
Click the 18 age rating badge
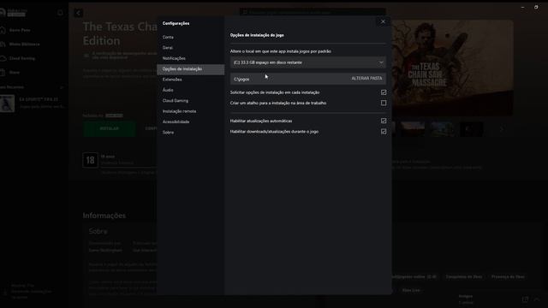tap(90, 160)
